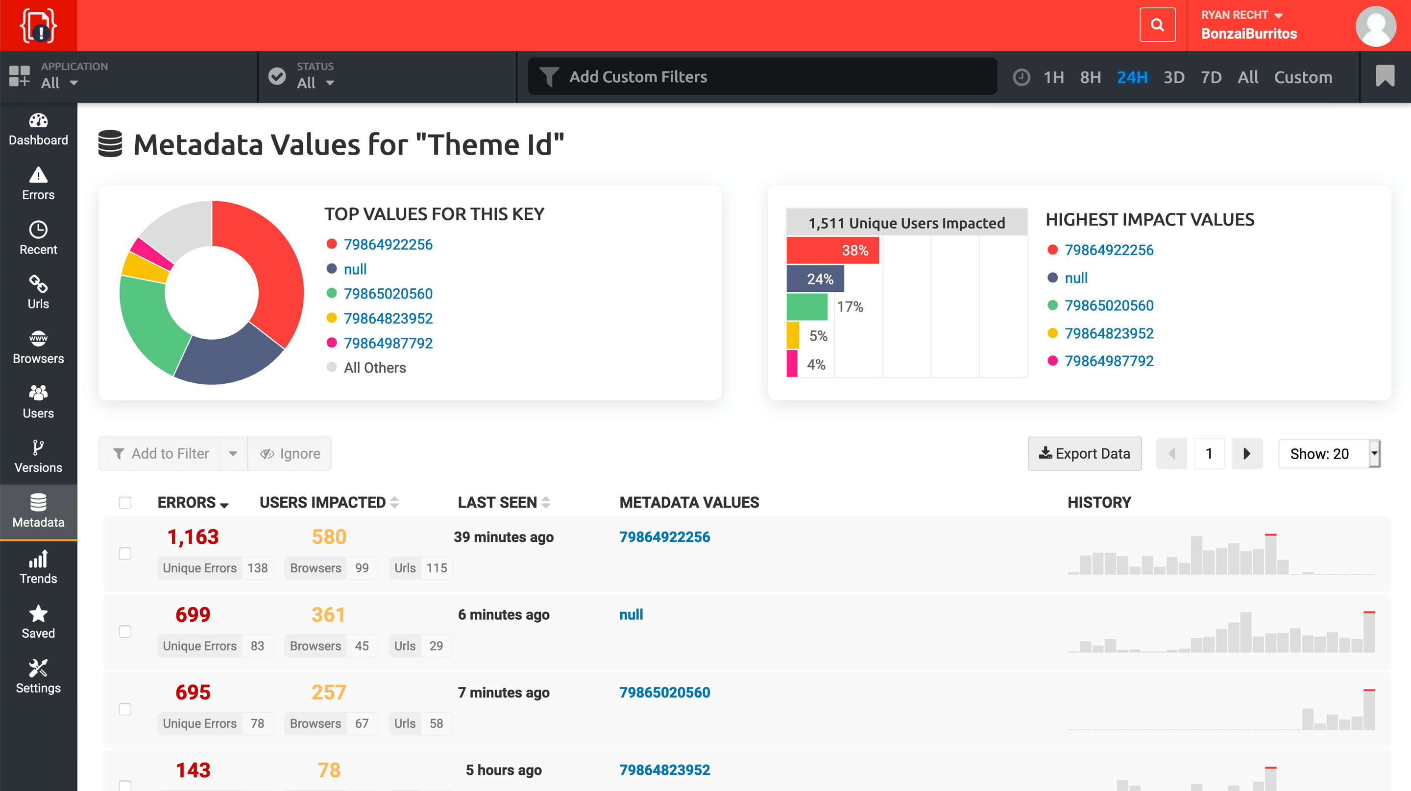Viewport: 1411px width, 791px height.
Task: Switch time range to 7D
Action: tap(1211, 77)
